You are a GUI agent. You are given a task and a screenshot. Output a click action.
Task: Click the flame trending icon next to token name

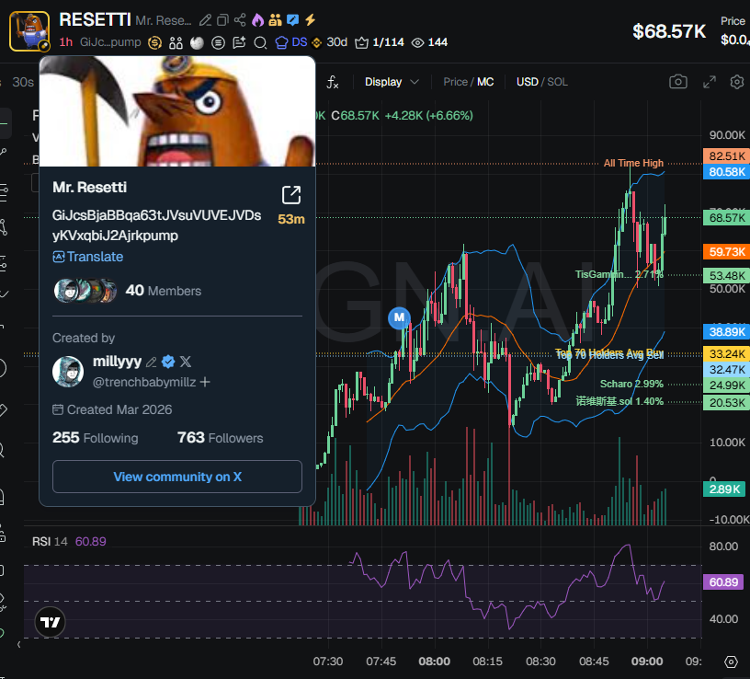pyautogui.click(x=257, y=19)
